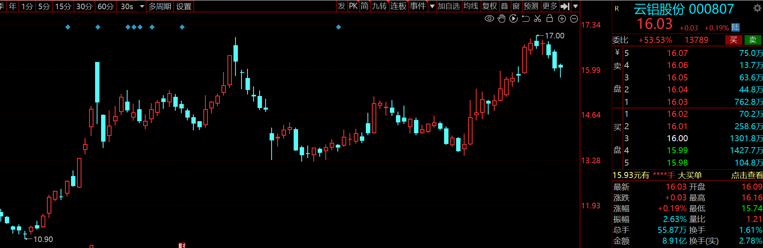The height and width of the screenshot is (248, 763).
Task: Click the sell-5 price 16.07
Action: (x=677, y=53)
